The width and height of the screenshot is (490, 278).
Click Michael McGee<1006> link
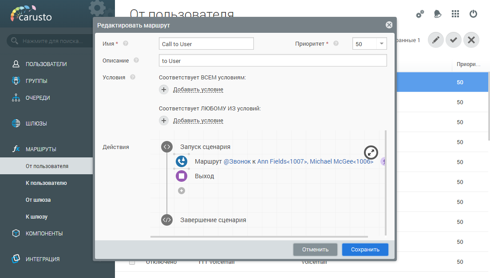tap(342, 161)
